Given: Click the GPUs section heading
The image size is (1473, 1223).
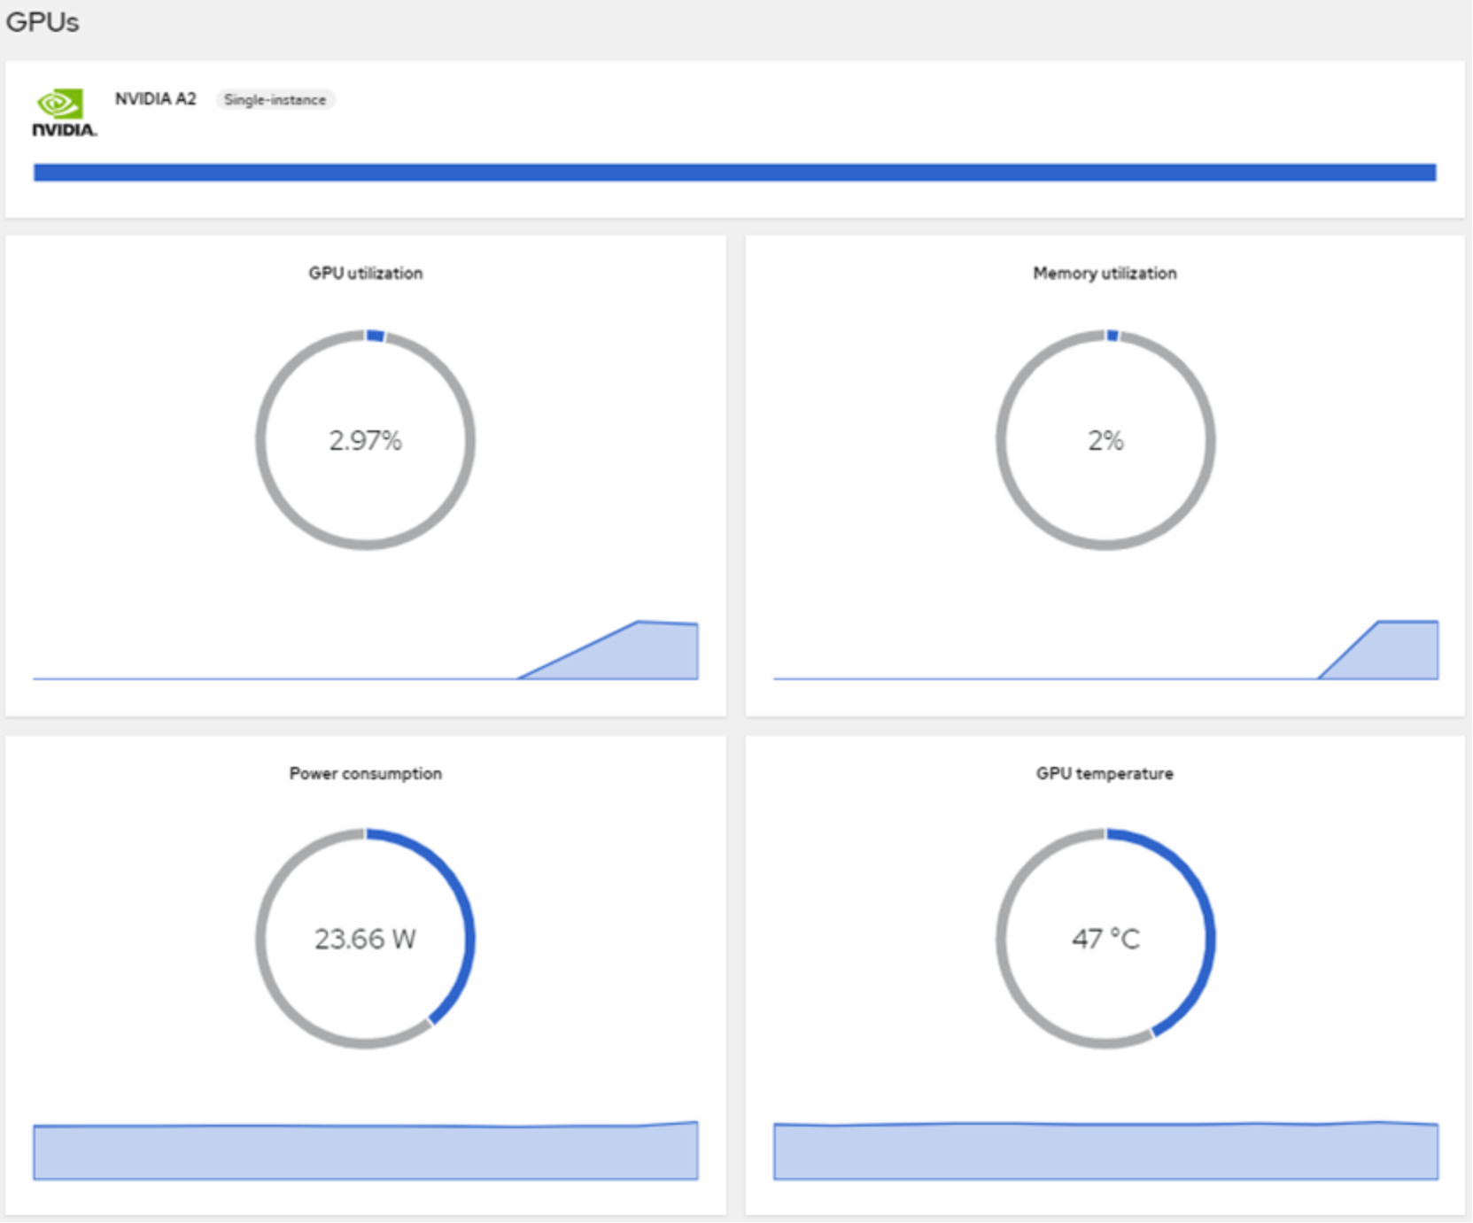Looking at the screenshot, I should pyautogui.click(x=43, y=21).
